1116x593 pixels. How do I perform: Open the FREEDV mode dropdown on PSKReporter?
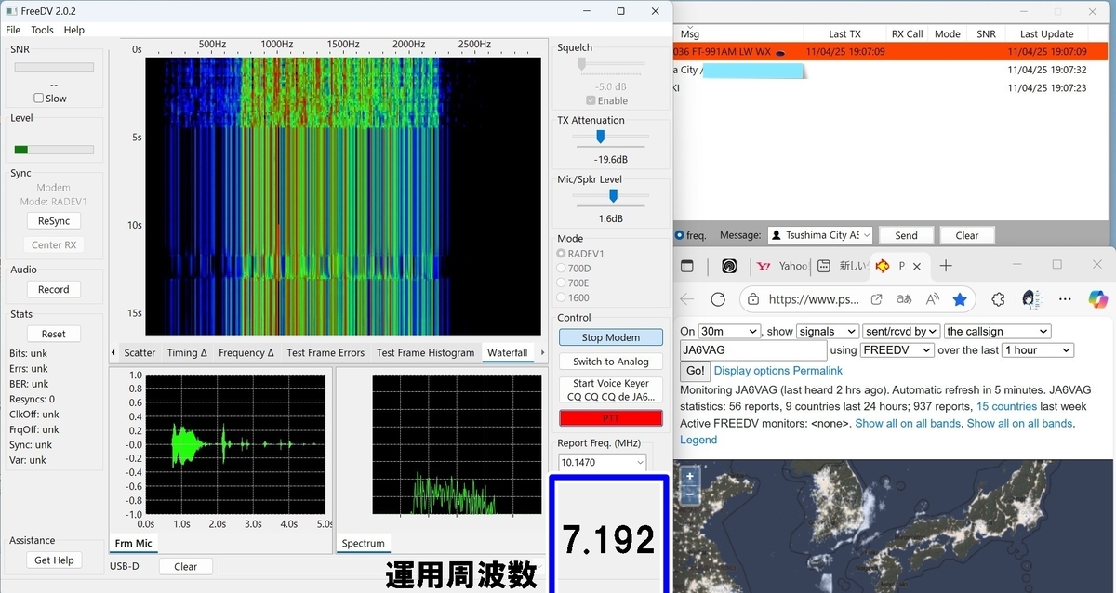[897, 350]
